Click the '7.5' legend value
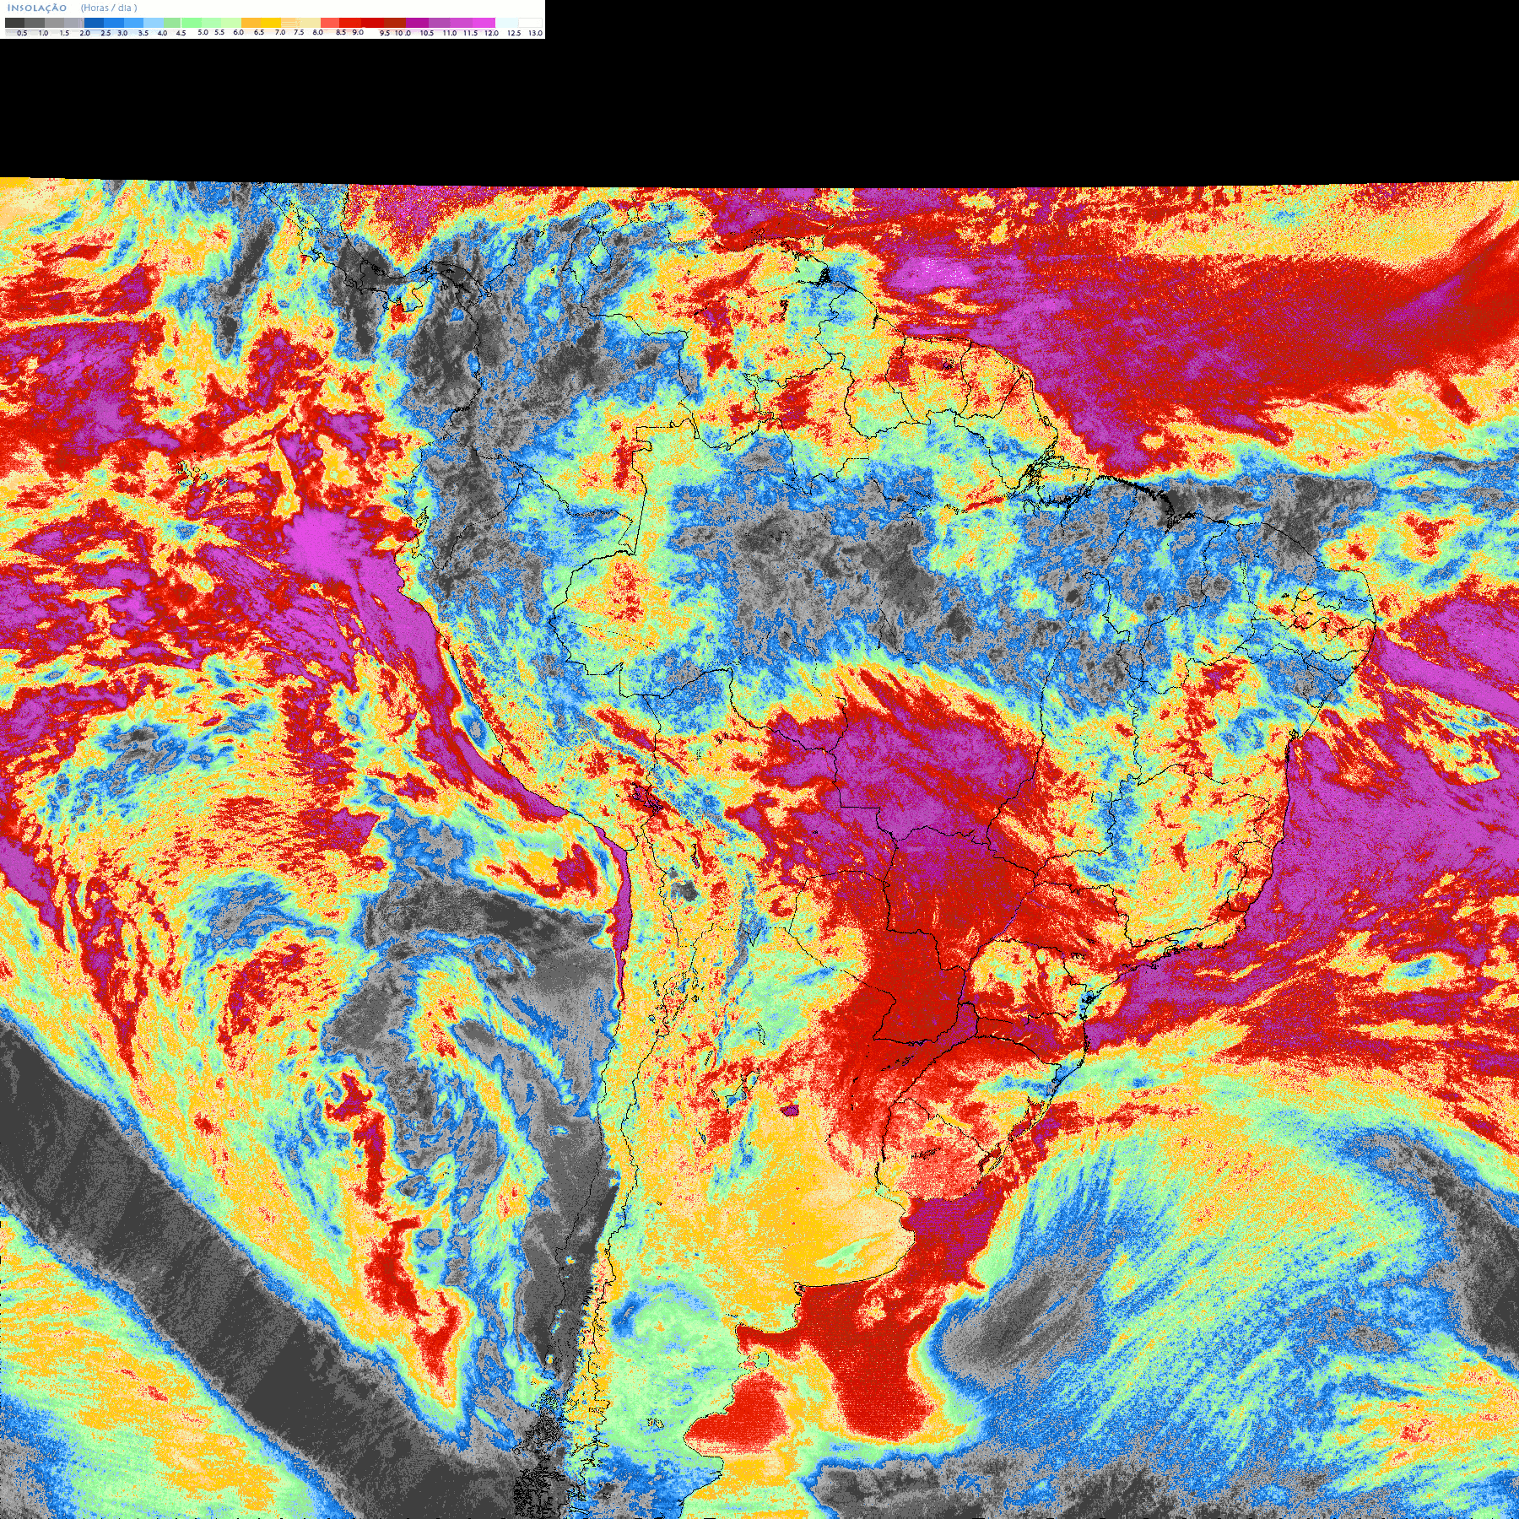The height and width of the screenshot is (1519, 1519). tap(299, 32)
